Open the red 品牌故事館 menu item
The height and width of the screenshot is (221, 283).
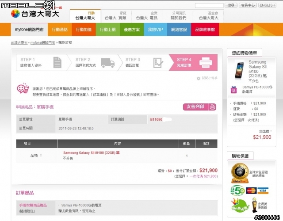pyautogui.click(x=205, y=30)
